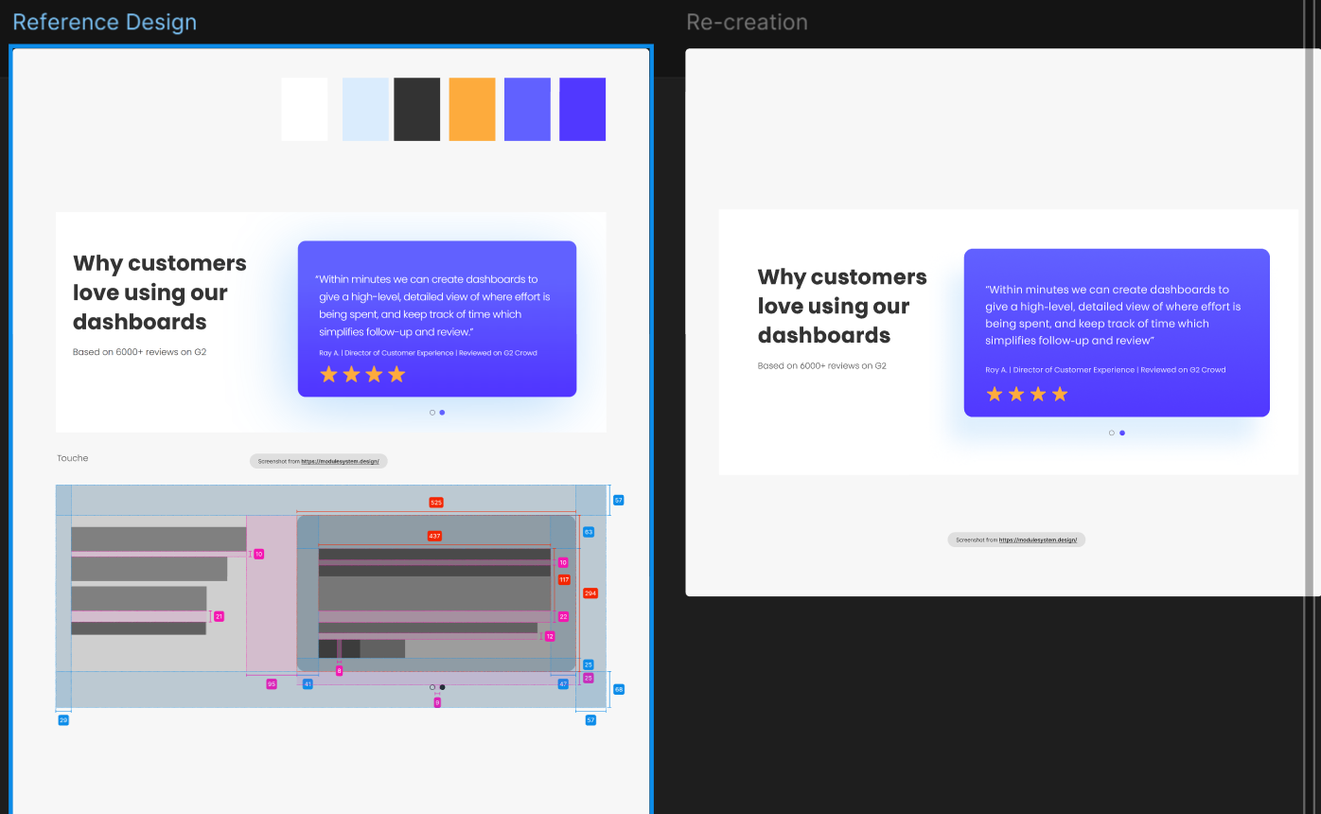The image size is (1321, 814).
Task: Click the reference testimonial quote text
Action: (x=433, y=306)
